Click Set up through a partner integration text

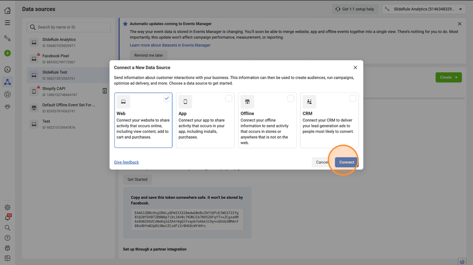pos(155,249)
